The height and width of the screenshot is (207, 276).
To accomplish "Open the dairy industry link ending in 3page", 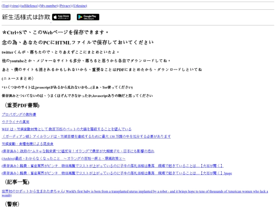I will coord(117,173).
